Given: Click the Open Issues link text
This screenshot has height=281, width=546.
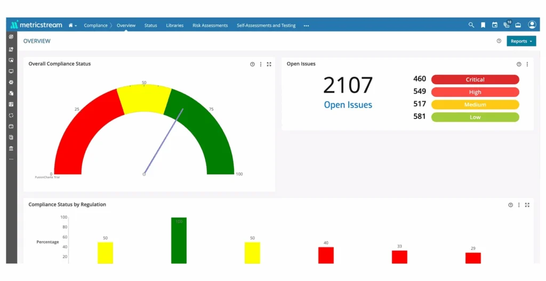Looking at the screenshot, I should pos(348,105).
